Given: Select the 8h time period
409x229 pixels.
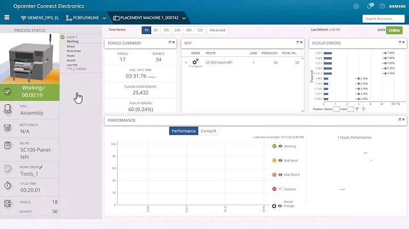Looking at the screenshot, I should (x=156, y=30).
